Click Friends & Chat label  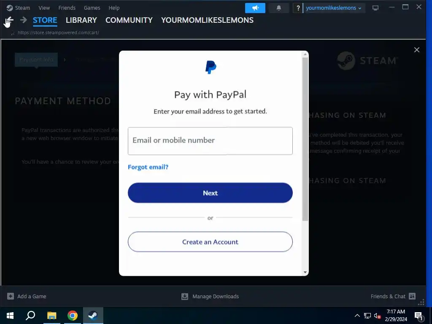point(388,296)
